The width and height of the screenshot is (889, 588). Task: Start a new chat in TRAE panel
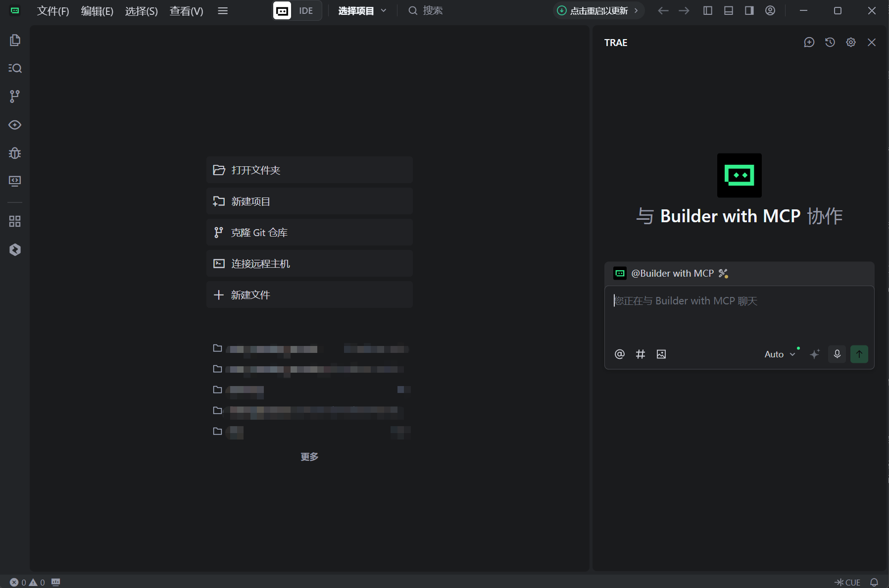coord(809,43)
